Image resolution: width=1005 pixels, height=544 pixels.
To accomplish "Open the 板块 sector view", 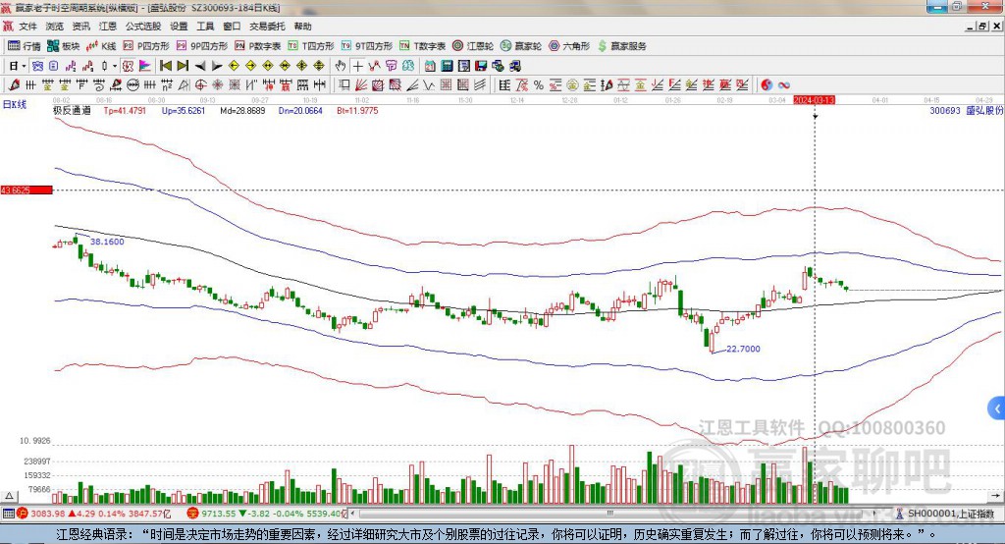I will tap(63, 46).
